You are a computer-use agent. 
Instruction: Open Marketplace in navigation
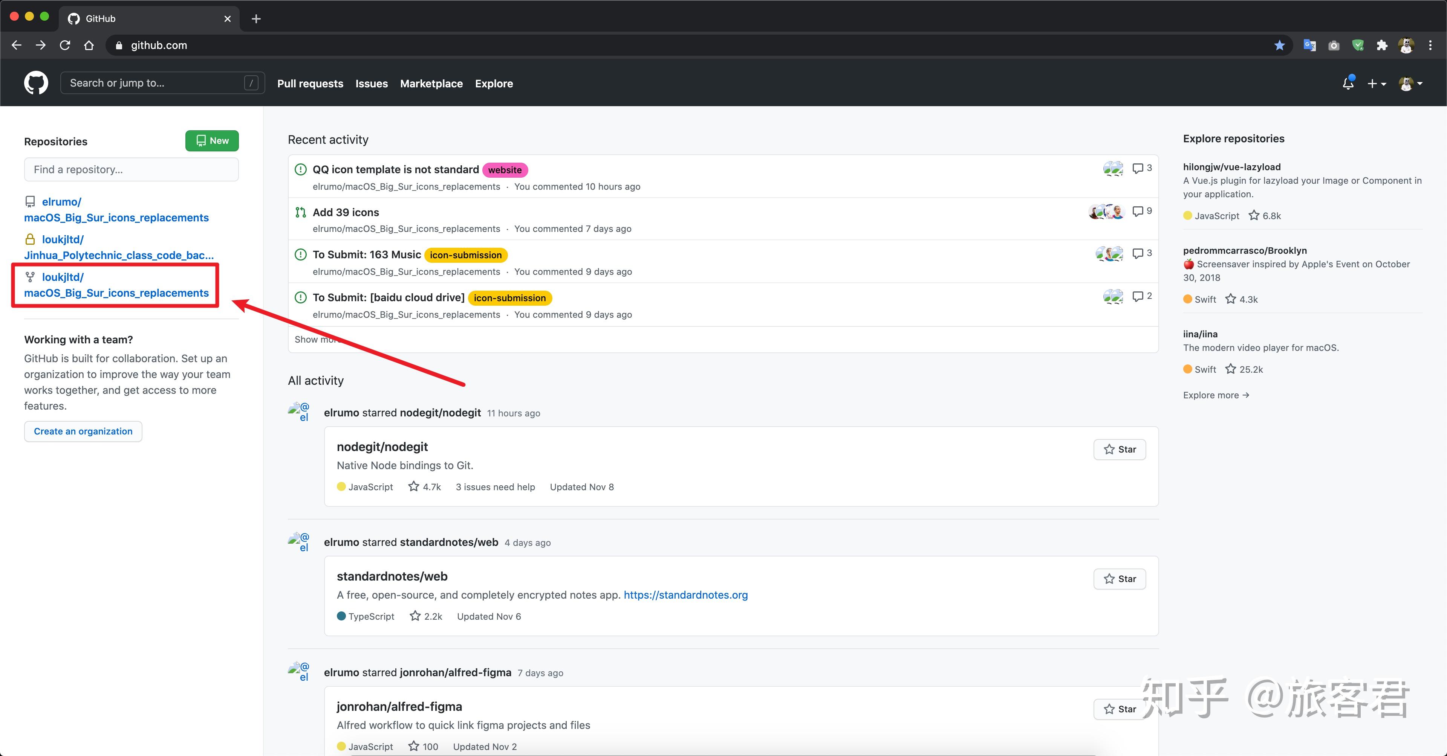click(x=431, y=84)
